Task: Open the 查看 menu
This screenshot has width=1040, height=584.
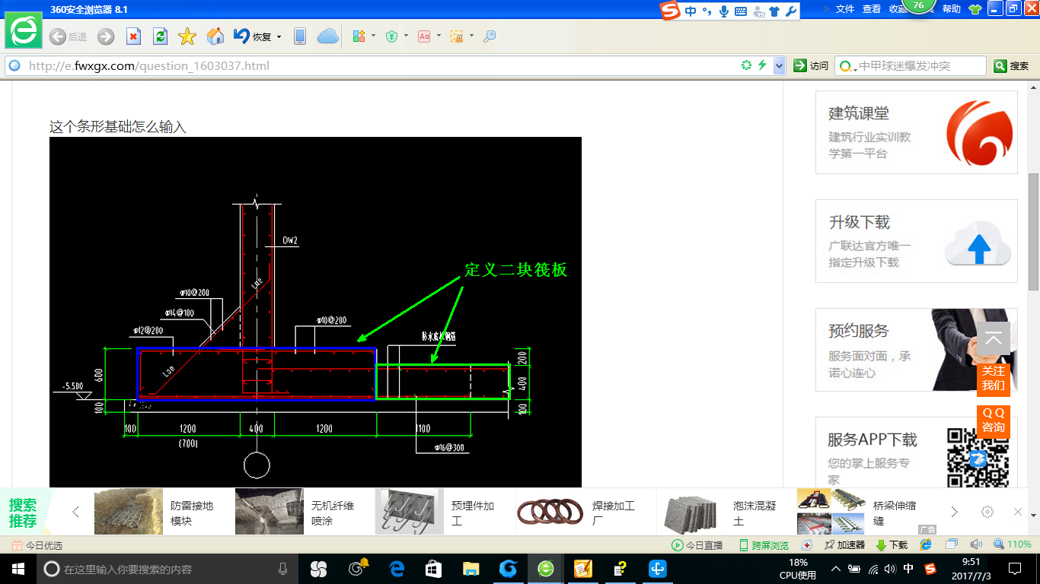Action: click(872, 9)
